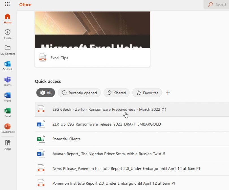229x190 pixels.
Task: Click the Home tab in sidebar
Action: click(x=7, y=18)
